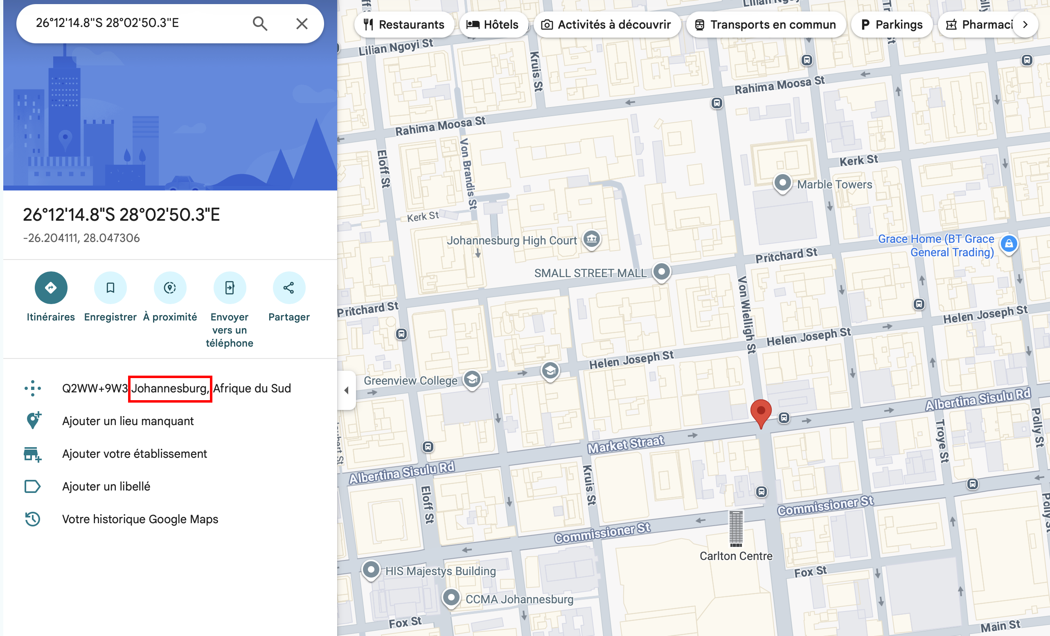
Task: Click the Johannesburg High Court label
Action: 512,240
